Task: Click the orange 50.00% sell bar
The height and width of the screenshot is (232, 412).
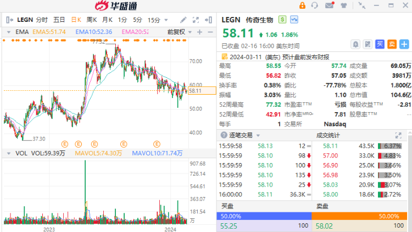Action: pyautogui.click(x=359, y=216)
